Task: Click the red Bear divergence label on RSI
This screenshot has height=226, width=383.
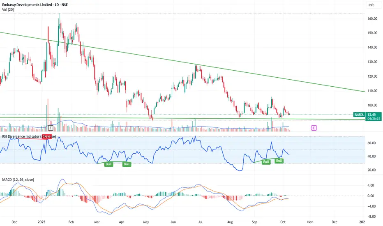Action: 46,136
